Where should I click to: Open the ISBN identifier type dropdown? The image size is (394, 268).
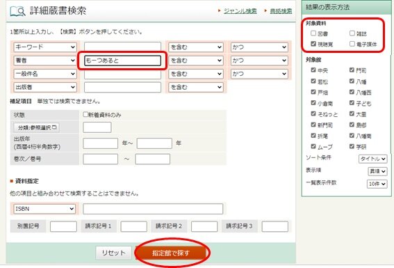(x=44, y=209)
